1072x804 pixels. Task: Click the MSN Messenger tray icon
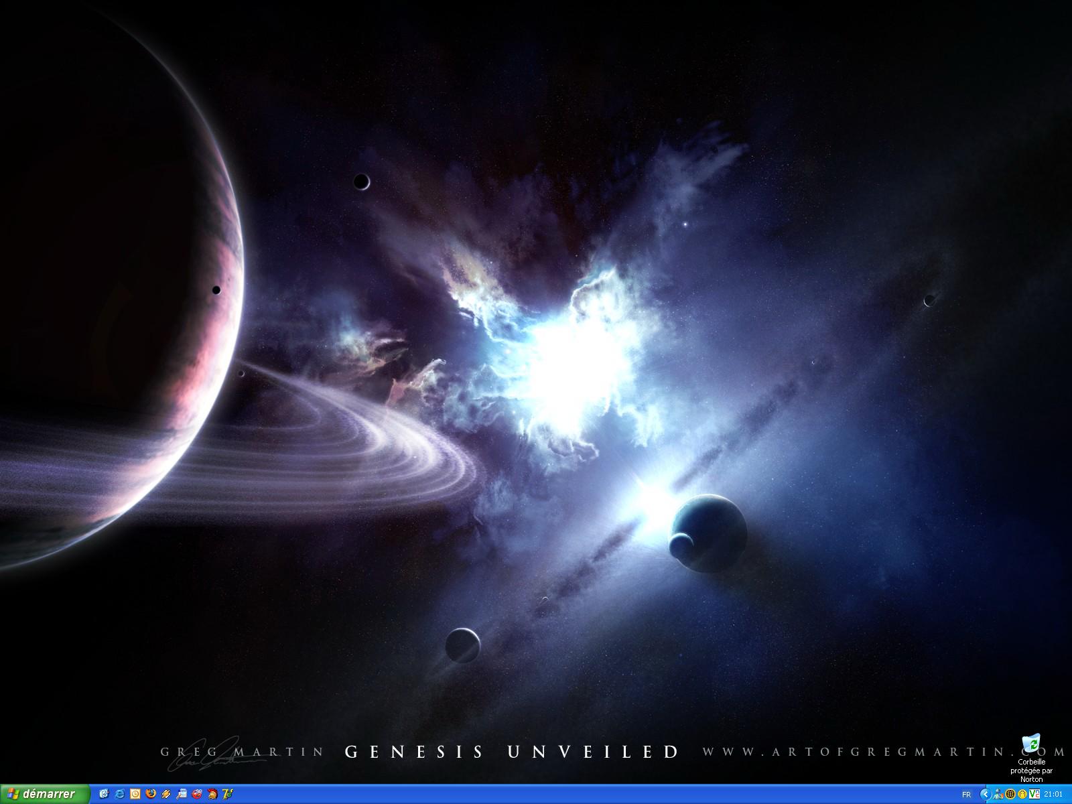998,794
